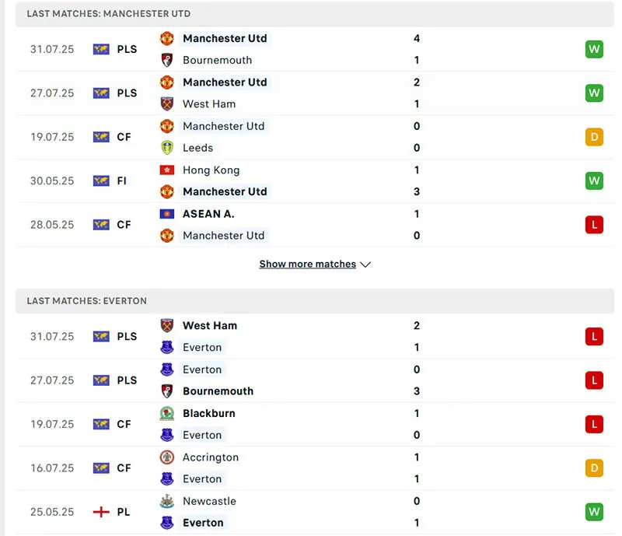The width and height of the screenshot is (622, 536).
Task: Click the Bournemouth crest in the 31.07.25 match
Action: [x=166, y=60]
